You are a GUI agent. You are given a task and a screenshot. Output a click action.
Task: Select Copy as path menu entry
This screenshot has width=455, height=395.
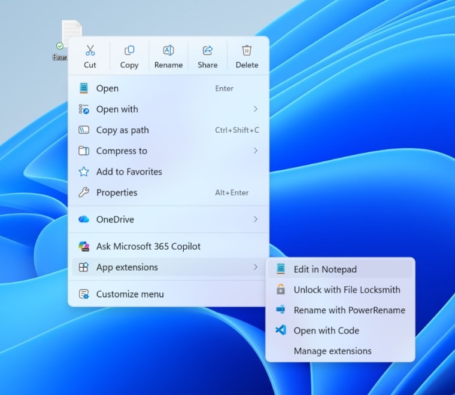click(169, 130)
